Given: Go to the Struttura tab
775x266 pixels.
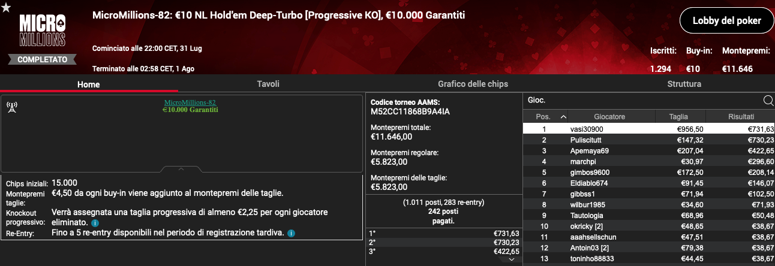Looking at the screenshot, I should (x=684, y=84).
